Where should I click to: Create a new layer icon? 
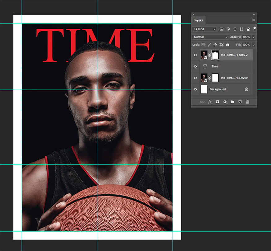coord(240,102)
